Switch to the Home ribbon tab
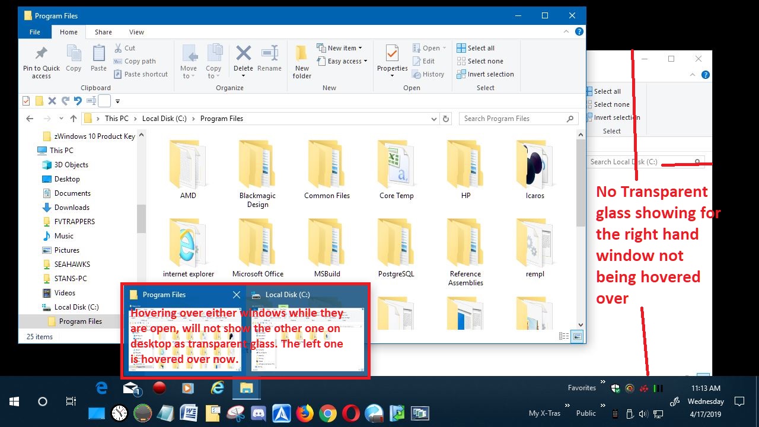The width and height of the screenshot is (759, 427). coord(69,32)
